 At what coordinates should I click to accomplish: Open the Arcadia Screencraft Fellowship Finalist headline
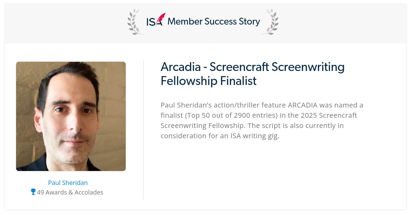point(252,74)
